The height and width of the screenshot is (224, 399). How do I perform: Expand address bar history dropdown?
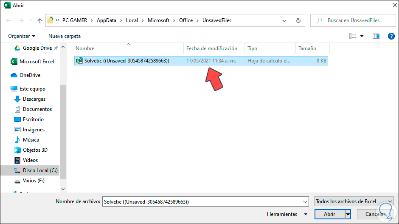[x=284, y=21]
